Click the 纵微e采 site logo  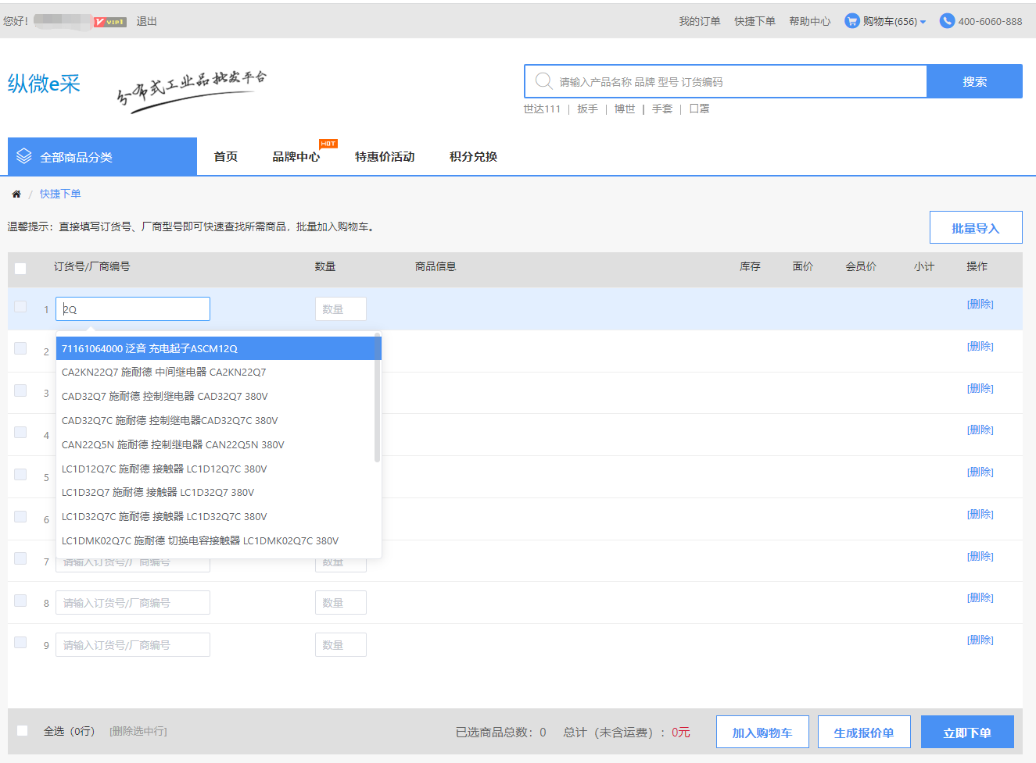[44, 84]
